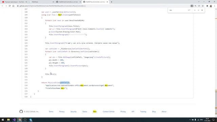
Task: Open the UserController.cs GitHub tab
Action: coord(68,2)
